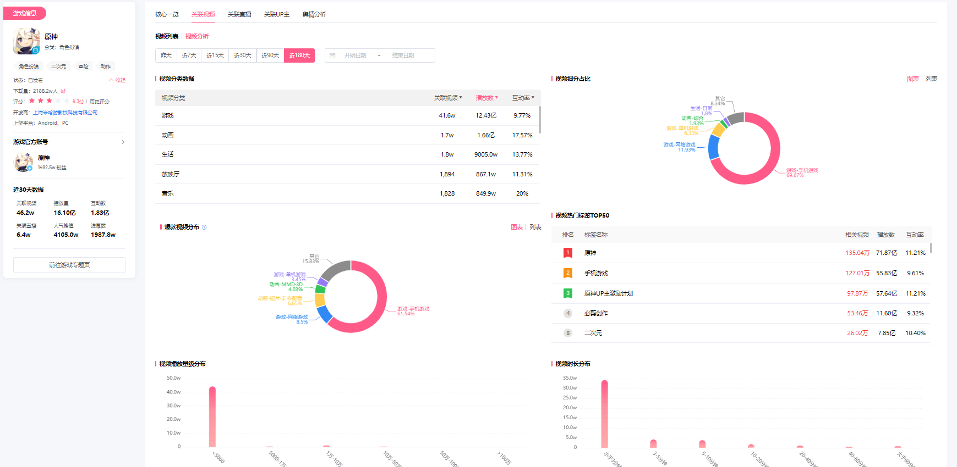Click the 前往游戏专题页 button

69,265
